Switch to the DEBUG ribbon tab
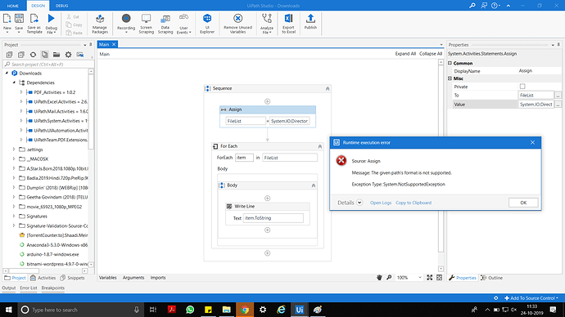 click(62, 6)
